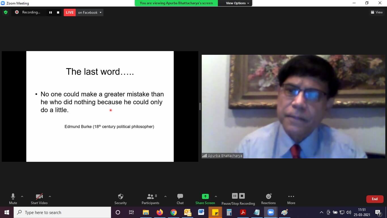Open Outlook from taskbar
Viewport: 387px width, 218px height.
coord(188,212)
